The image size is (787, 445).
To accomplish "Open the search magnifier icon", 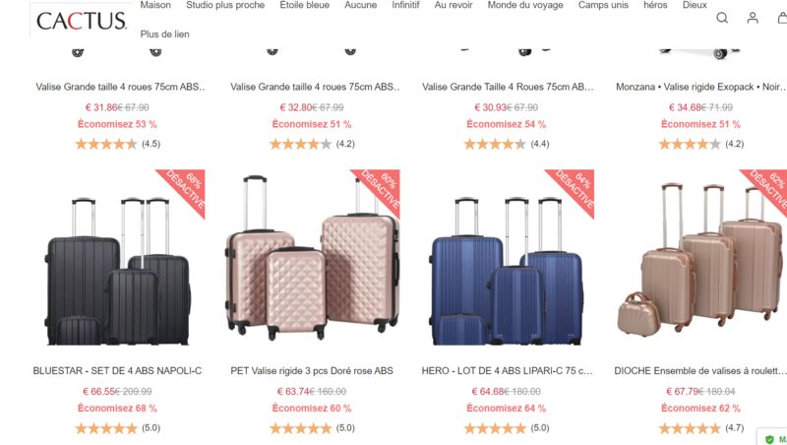I will pyautogui.click(x=722, y=18).
